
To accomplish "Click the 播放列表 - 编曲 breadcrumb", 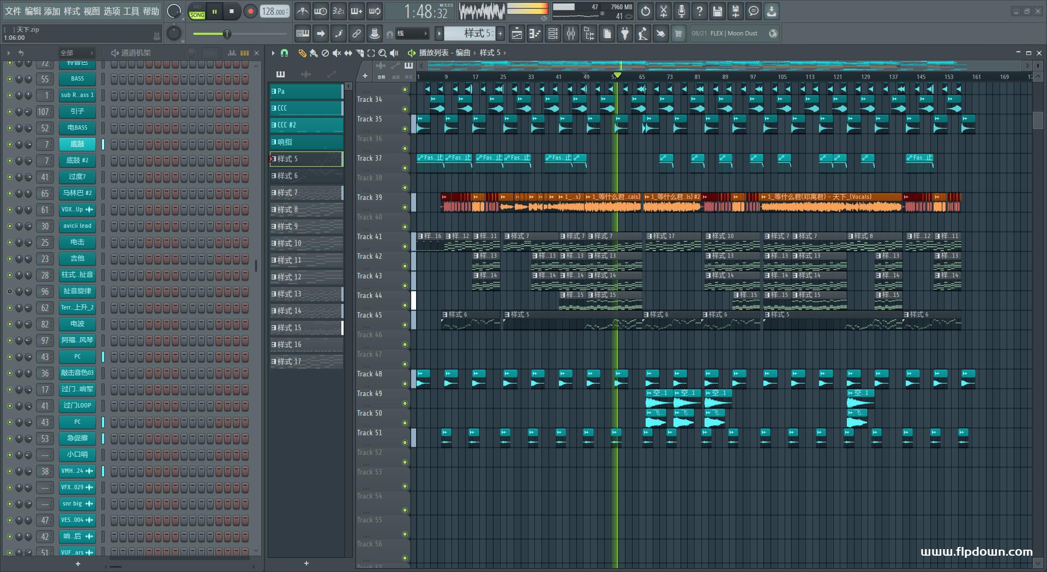I will pos(444,53).
